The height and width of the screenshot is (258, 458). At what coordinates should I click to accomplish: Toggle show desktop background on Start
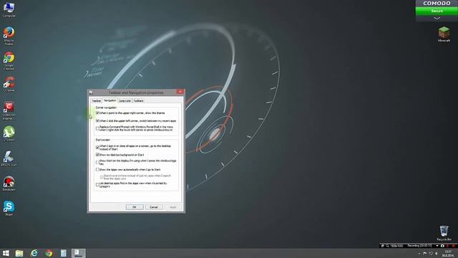97,155
